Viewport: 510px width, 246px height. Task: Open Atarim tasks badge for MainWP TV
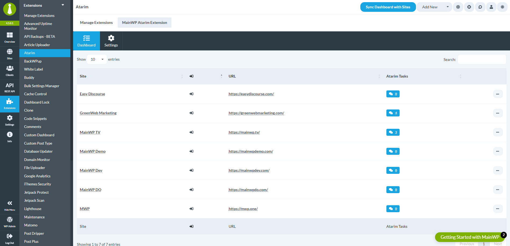[x=393, y=132]
